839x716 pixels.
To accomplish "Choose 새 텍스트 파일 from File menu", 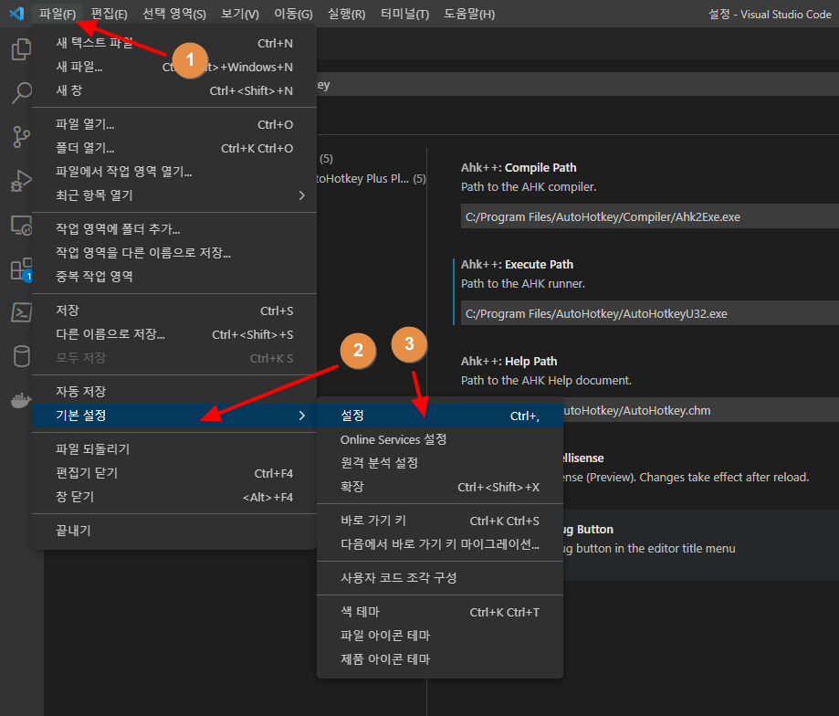I will coord(174,43).
